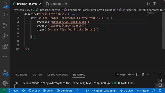Image resolution: width=165 pixels, height=93 pixels.
Task: Click Login in the status bar
Action: click(48, 91)
